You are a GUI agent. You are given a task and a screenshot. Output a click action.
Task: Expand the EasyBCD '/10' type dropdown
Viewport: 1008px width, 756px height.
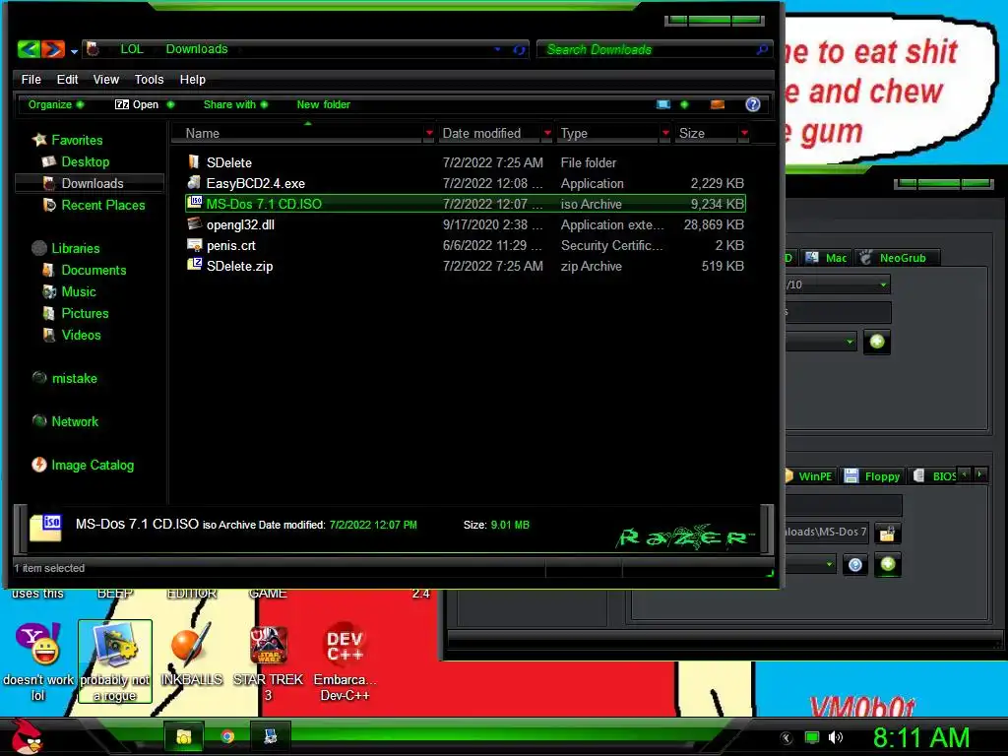883,284
